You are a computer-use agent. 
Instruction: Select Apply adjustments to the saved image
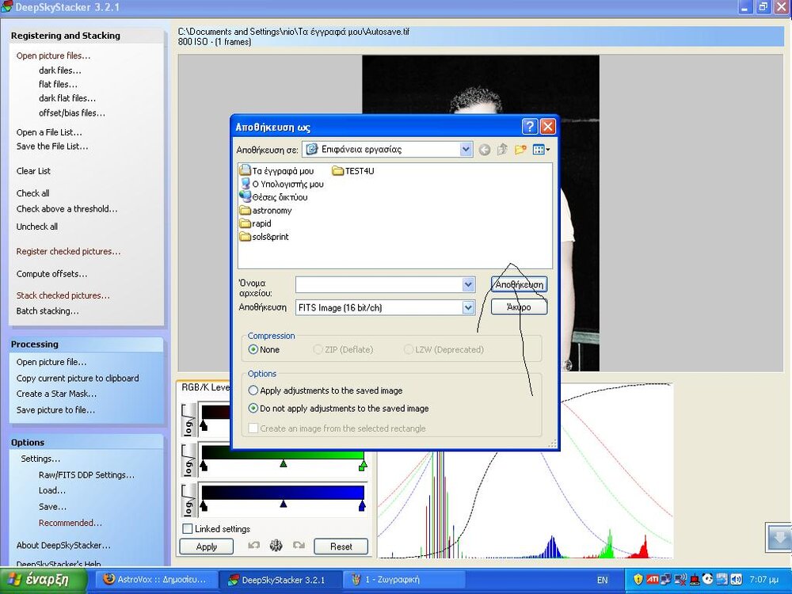coord(253,390)
